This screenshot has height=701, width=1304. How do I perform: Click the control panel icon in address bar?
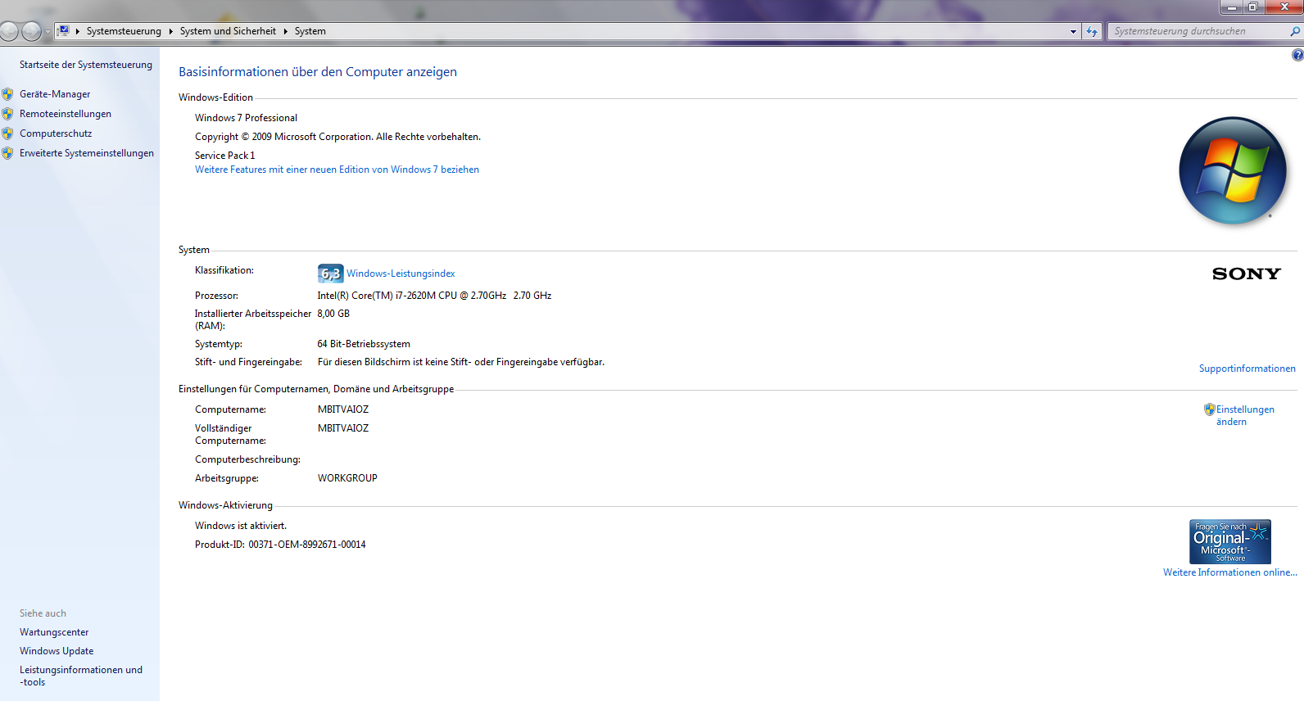pyautogui.click(x=63, y=31)
